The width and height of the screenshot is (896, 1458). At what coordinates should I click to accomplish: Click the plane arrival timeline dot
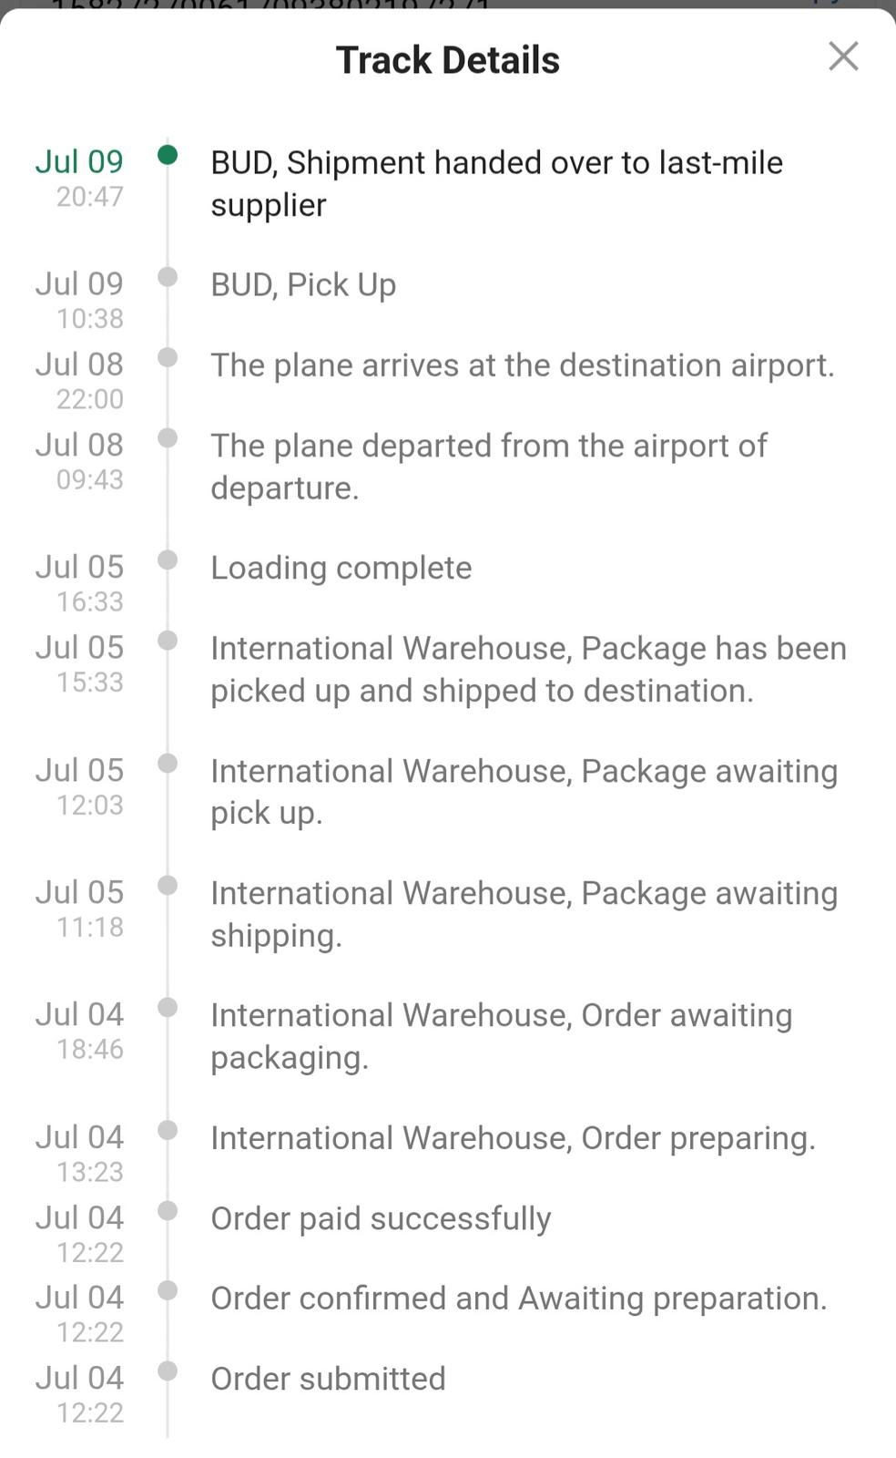point(168,357)
